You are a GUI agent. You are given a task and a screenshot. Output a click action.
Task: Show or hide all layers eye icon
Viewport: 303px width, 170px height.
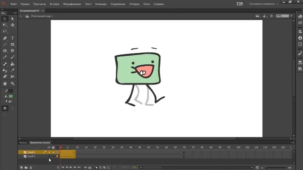point(49,147)
